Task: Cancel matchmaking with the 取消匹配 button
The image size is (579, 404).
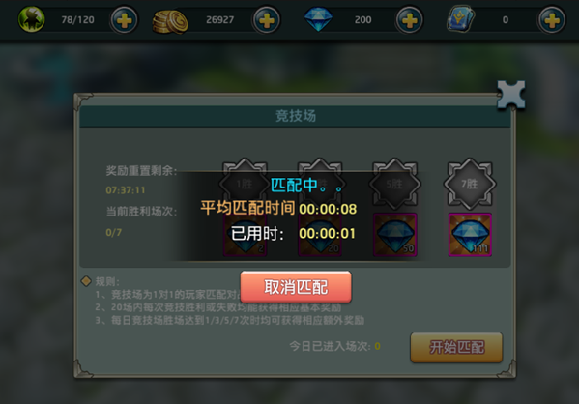Action: [x=296, y=287]
